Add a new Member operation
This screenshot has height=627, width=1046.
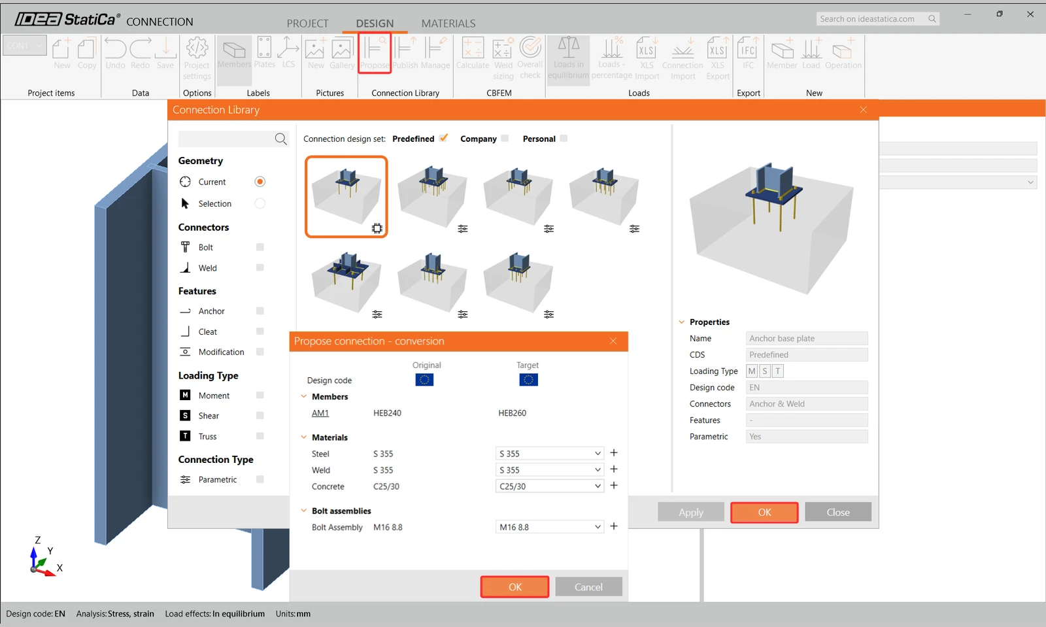(x=782, y=54)
